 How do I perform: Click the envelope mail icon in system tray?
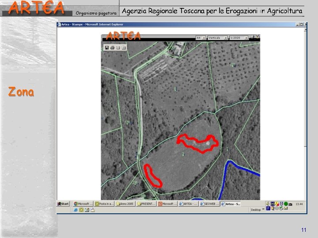[x=286, y=208]
